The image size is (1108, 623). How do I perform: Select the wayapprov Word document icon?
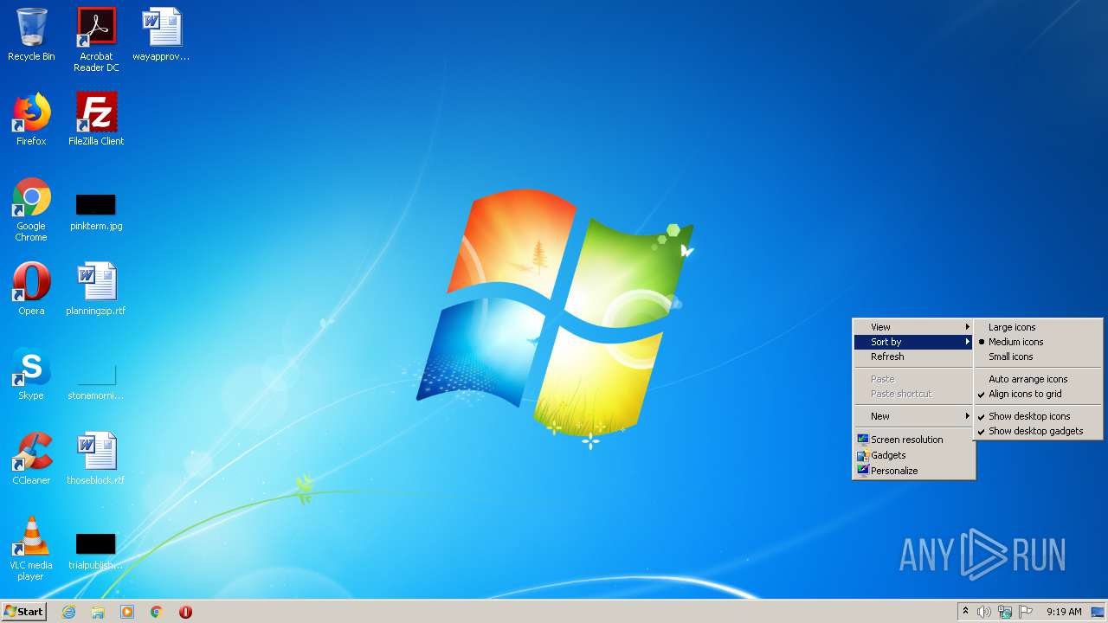click(x=161, y=35)
